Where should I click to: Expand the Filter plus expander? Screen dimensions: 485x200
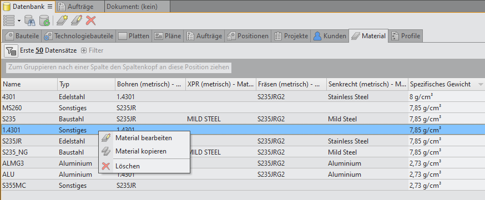(83, 50)
